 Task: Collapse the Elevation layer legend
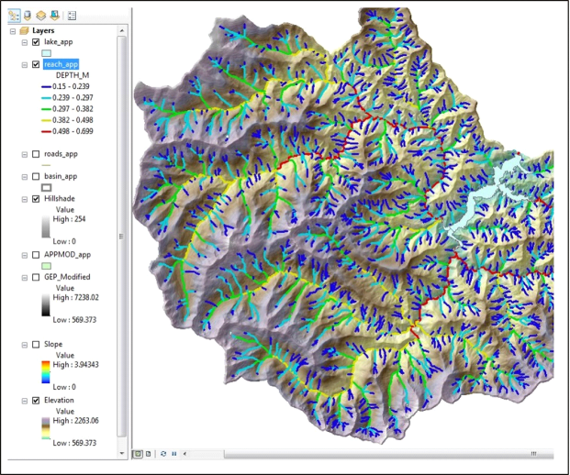tap(24, 401)
